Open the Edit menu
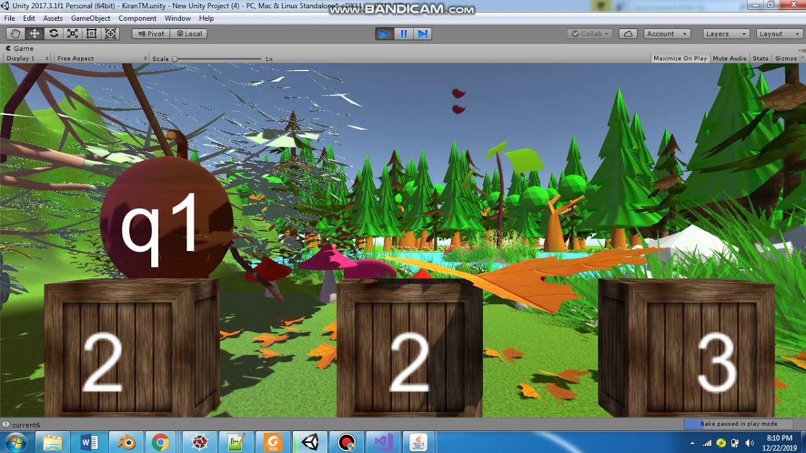This screenshot has width=806, height=453. click(x=29, y=18)
